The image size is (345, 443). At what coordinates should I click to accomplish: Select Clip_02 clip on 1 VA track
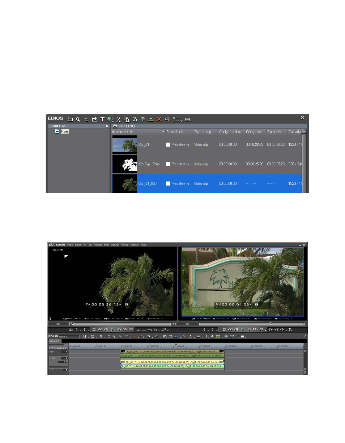[172, 362]
